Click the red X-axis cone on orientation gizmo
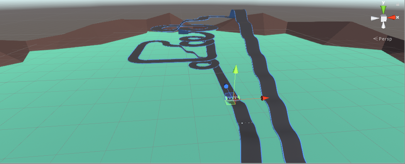This screenshot has height=164, width=405. [392, 17]
